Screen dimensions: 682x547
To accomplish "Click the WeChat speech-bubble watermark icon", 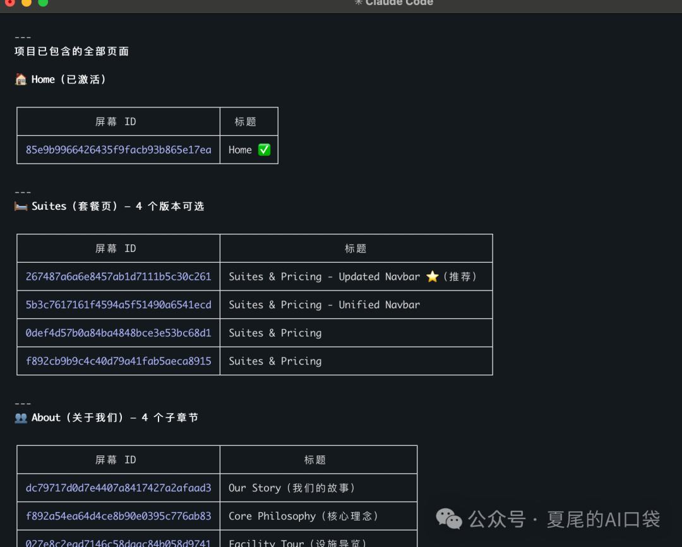I will tap(450, 519).
